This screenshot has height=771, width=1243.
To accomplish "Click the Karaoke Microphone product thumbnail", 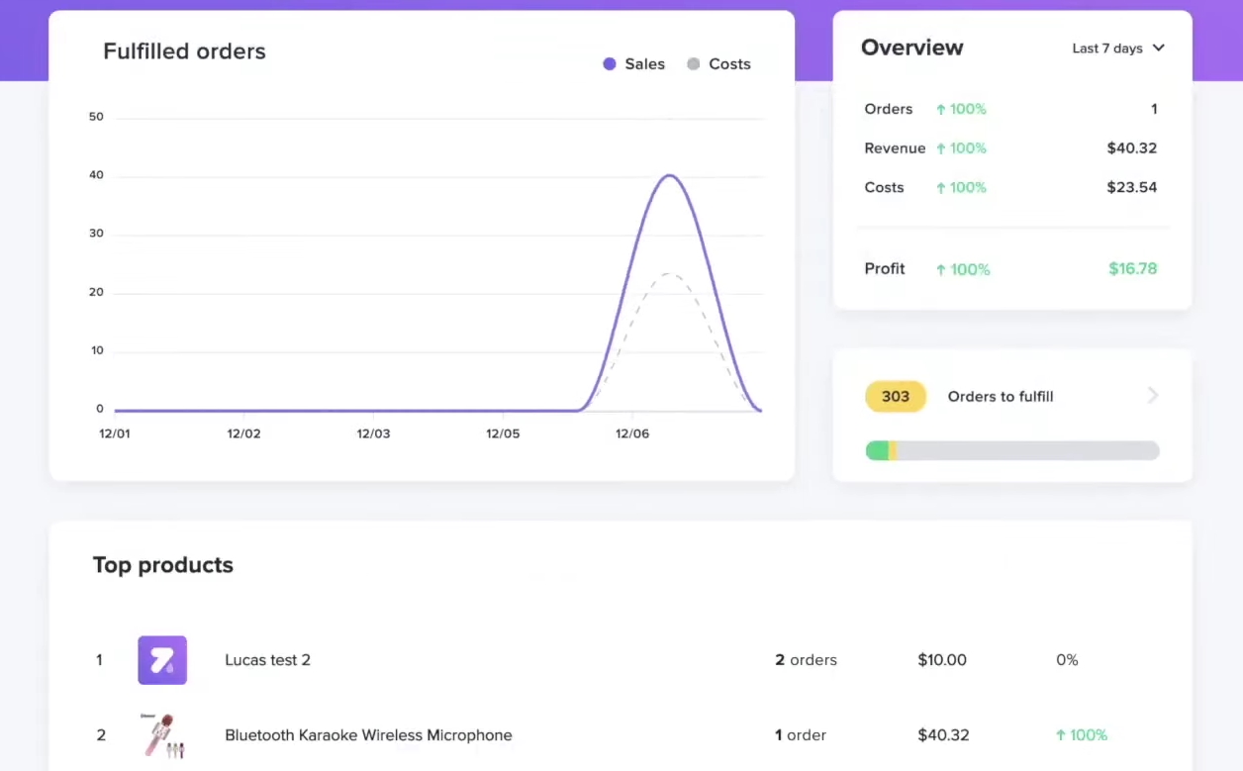I will pyautogui.click(x=162, y=735).
